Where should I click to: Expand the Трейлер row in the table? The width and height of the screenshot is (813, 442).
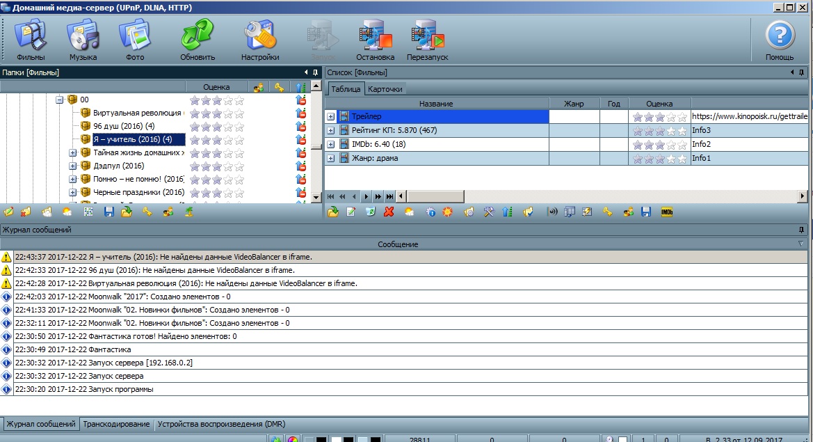(331, 117)
